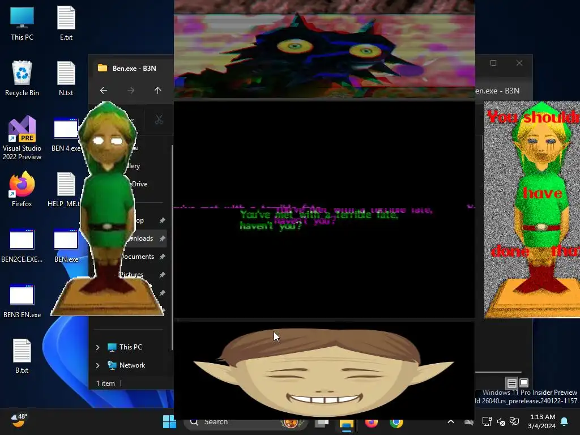Open the clock showing 1:13 AM
This screenshot has height=435, width=580.
click(542, 421)
